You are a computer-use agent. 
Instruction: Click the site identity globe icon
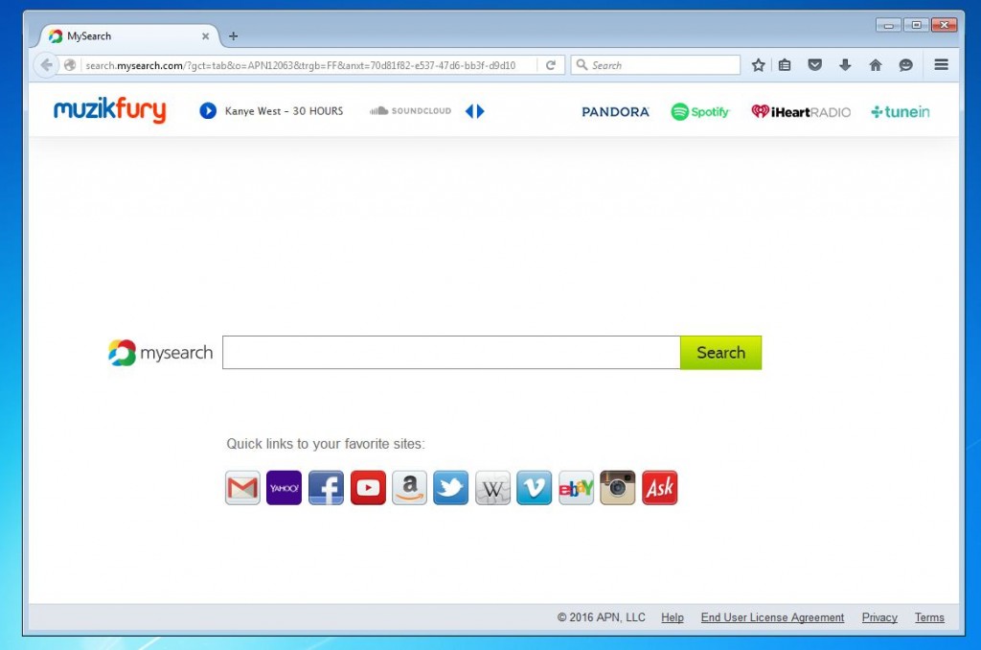(x=70, y=65)
